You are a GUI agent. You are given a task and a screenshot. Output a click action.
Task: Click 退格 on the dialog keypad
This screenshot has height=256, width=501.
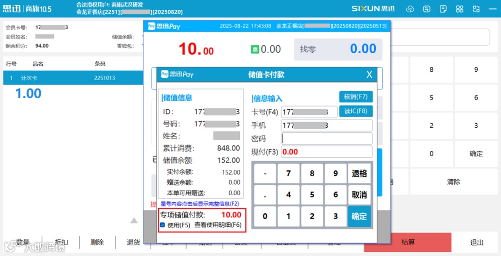359,174
